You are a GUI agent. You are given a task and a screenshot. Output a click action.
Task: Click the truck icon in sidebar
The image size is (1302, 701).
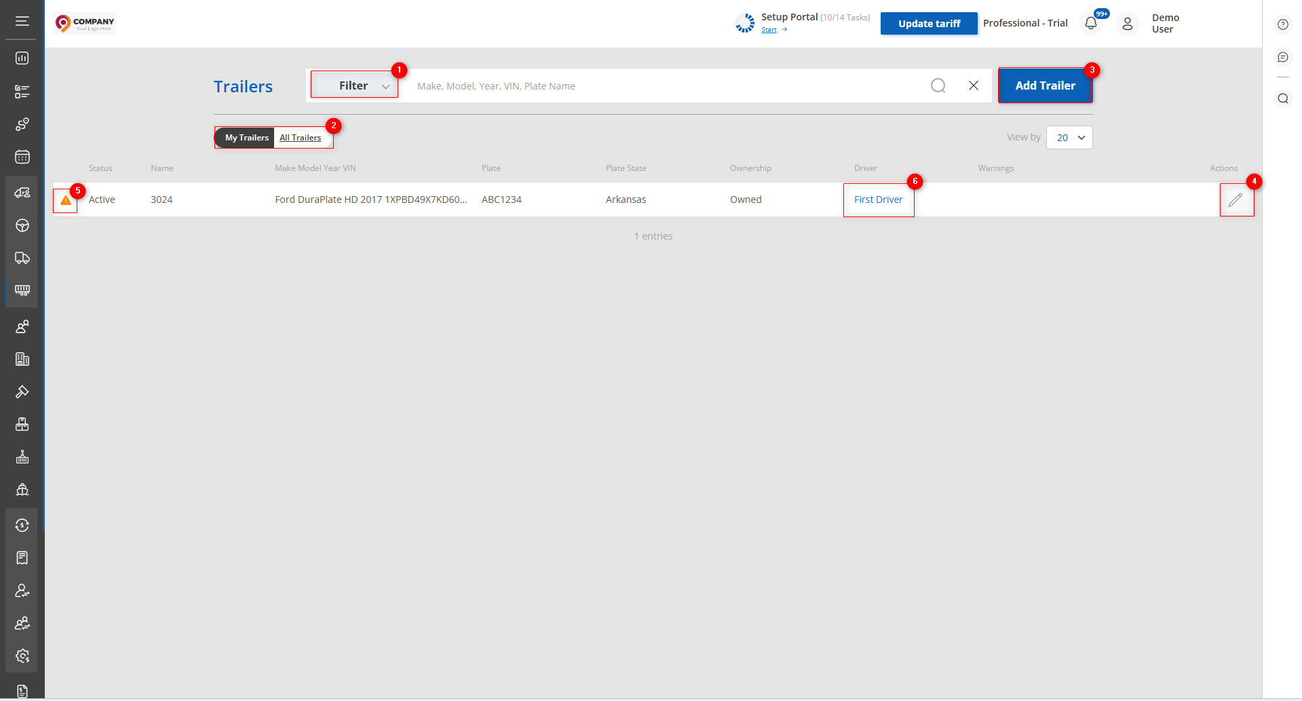click(22, 258)
